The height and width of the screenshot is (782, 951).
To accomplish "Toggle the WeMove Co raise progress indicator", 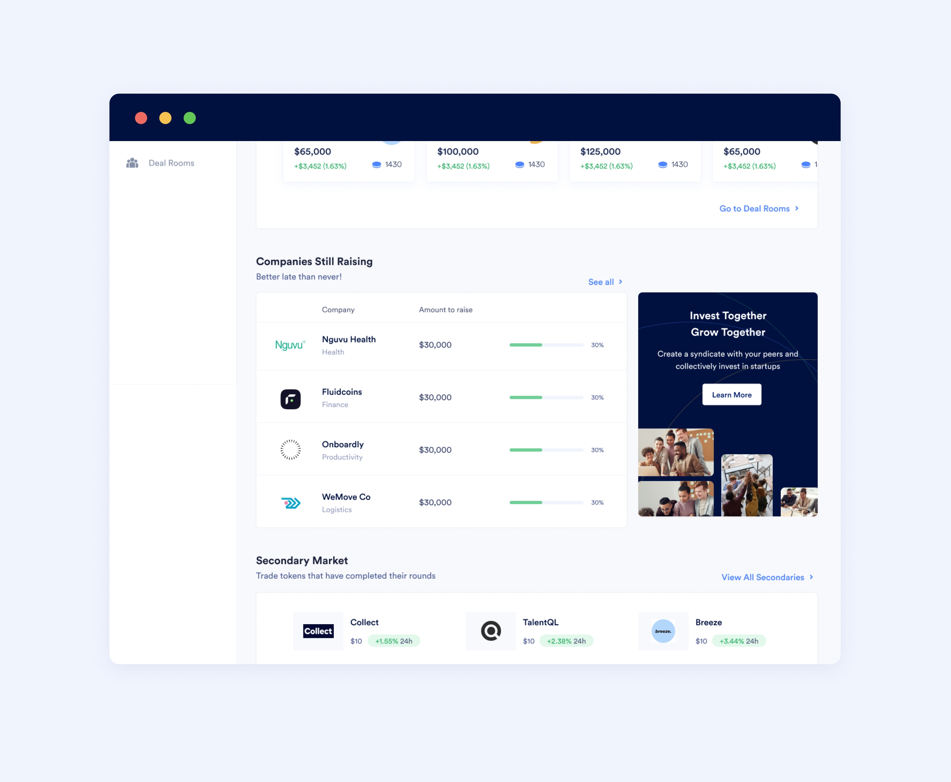I will pos(546,502).
